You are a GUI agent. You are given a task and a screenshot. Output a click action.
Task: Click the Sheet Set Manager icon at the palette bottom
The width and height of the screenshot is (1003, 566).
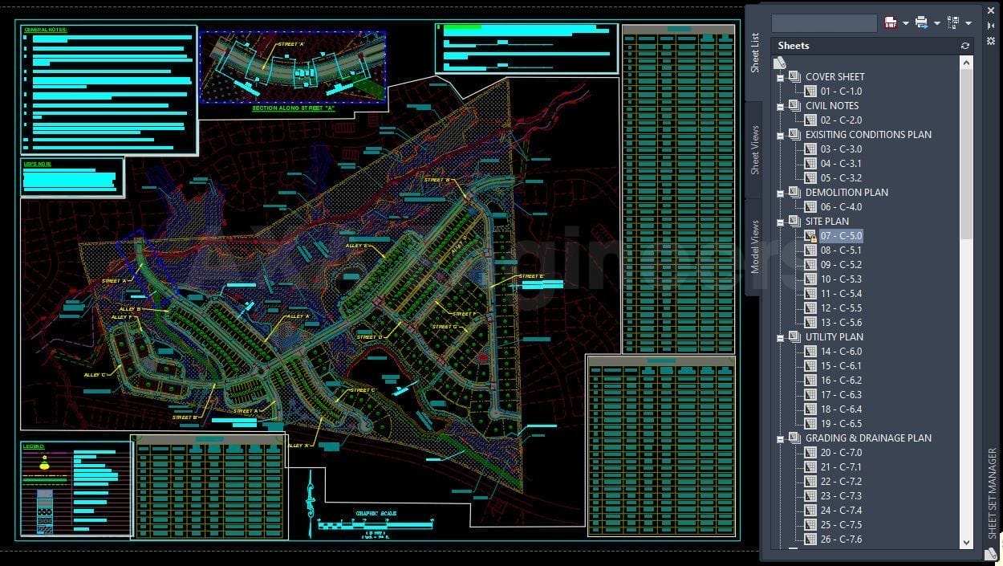pyautogui.click(x=991, y=553)
